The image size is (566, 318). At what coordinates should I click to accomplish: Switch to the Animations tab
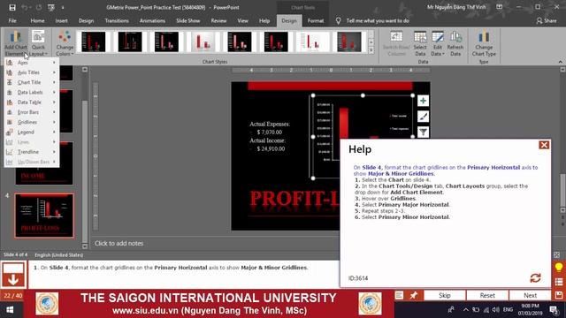coord(152,21)
